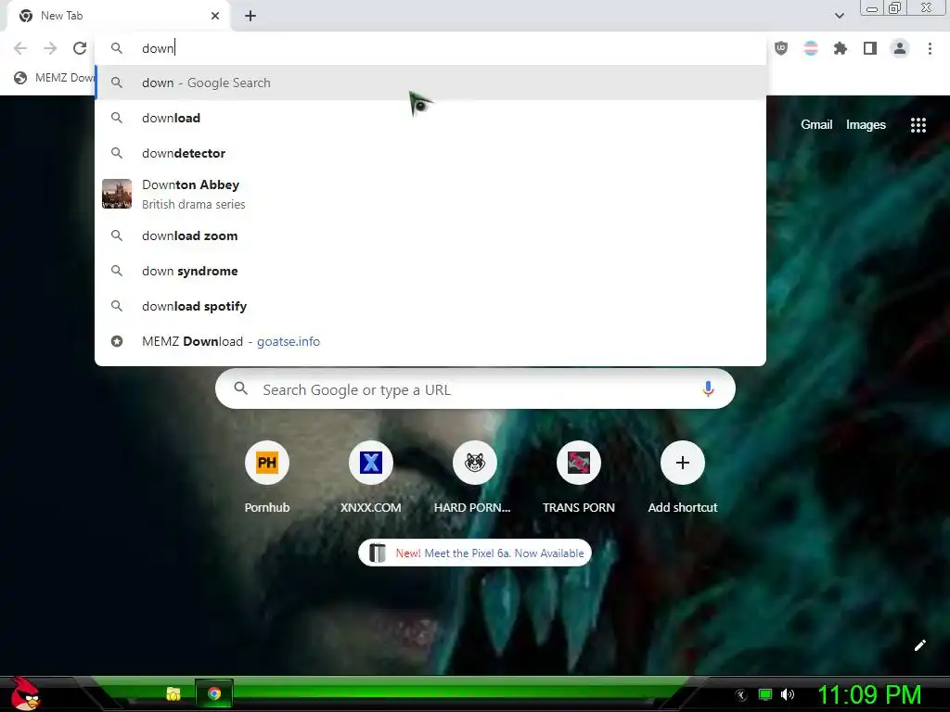Start voice search with the microphone
The width and height of the screenshot is (950, 712).
[708, 389]
